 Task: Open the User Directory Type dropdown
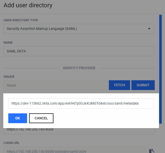pyautogui.click(x=79, y=29)
